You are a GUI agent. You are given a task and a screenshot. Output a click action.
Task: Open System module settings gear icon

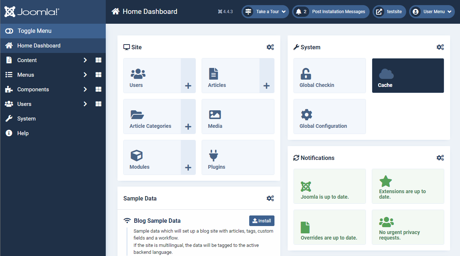[440, 47]
